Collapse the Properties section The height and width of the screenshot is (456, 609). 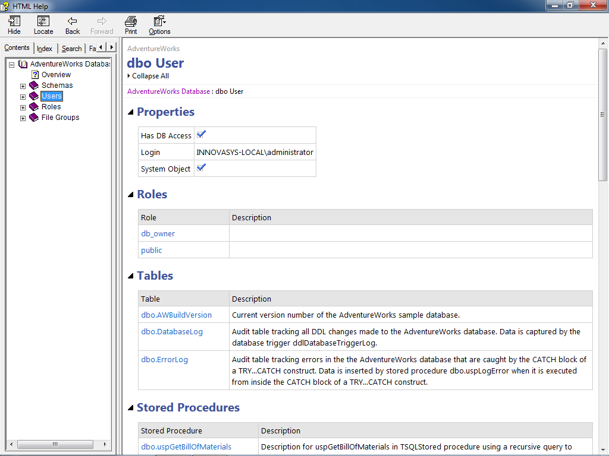(x=130, y=112)
